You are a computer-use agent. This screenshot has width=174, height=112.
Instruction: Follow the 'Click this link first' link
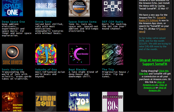pyautogui.click(x=154, y=72)
